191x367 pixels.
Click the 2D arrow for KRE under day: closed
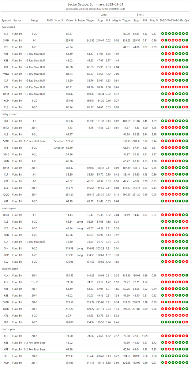click(x=166, y=54)
